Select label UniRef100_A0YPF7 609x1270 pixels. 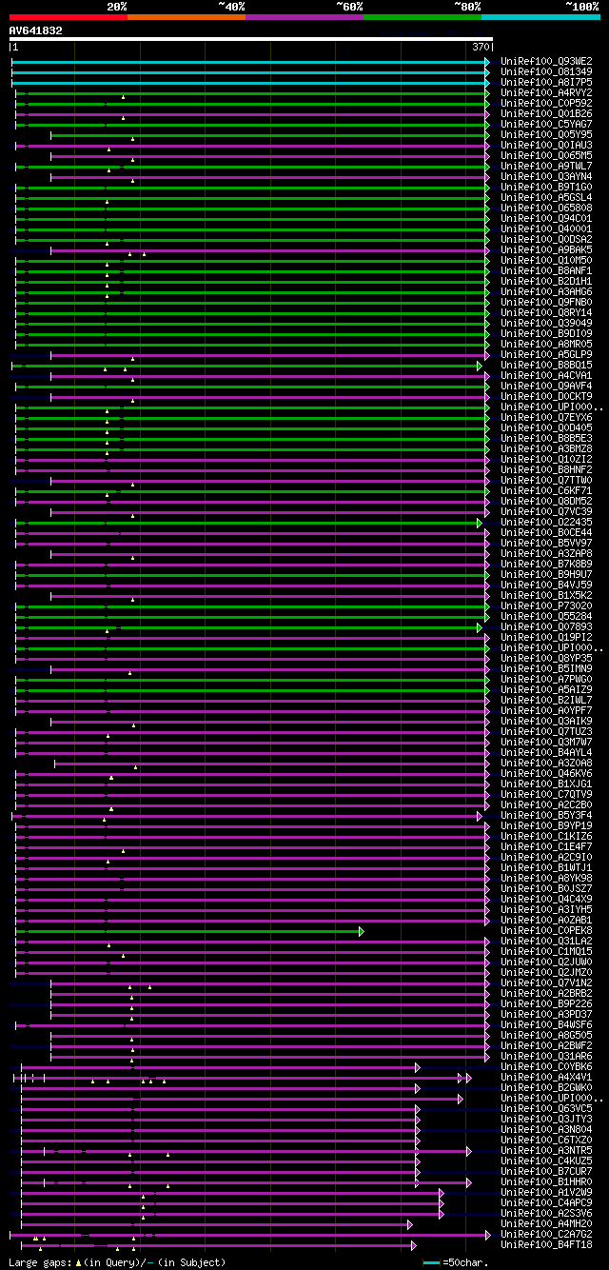click(x=546, y=711)
